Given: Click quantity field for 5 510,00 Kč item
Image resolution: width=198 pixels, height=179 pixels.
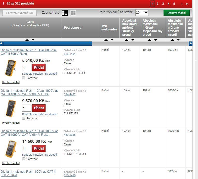Looking at the screenshot, I should 27,68.
